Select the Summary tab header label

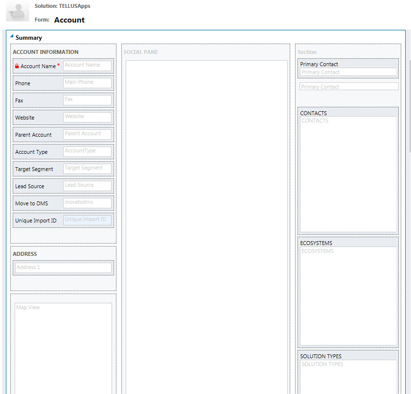click(29, 38)
